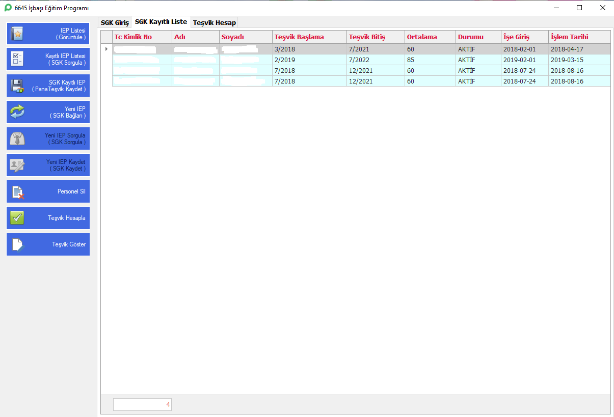Click the checklist icon on Kayıtlı IEP Listesi
This screenshot has height=417, width=614.
pyautogui.click(x=17, y=59)
